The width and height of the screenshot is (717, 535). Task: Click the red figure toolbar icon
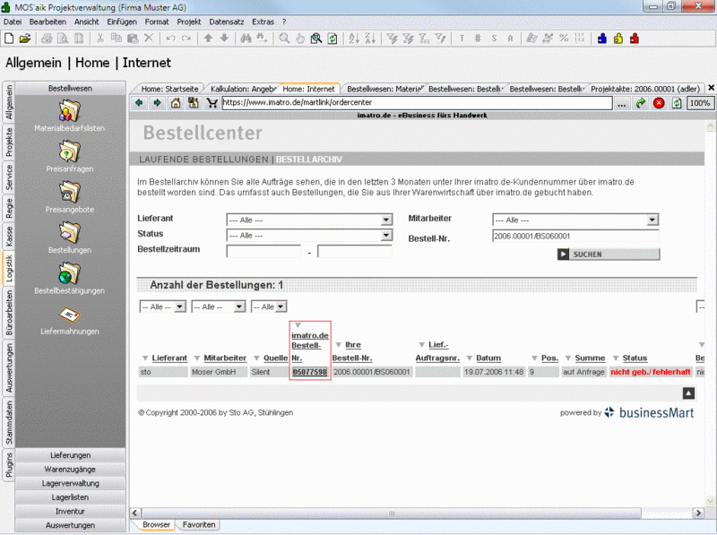(635, 39)
